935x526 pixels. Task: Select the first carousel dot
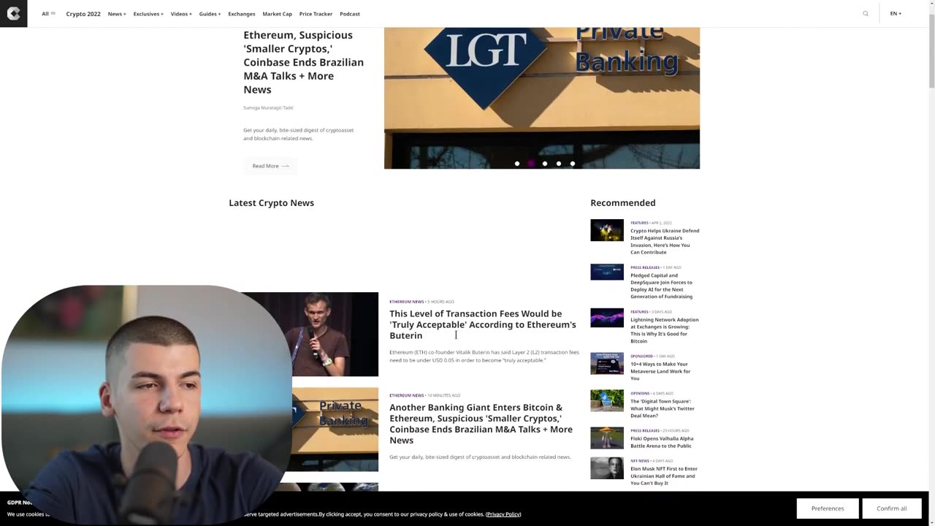coord(517,164)
